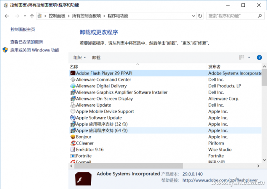Open 启用或关闭 Windows 功能 link
This screenshot has height=189, width=267.
click(x=35, y=50)
